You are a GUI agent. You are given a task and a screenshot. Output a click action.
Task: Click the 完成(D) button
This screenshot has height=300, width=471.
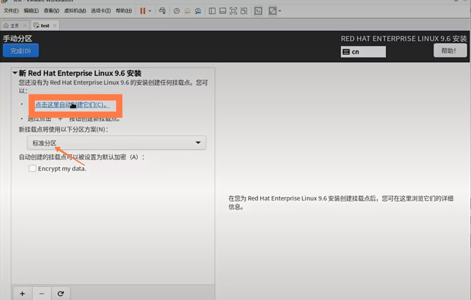pos(21,51)
